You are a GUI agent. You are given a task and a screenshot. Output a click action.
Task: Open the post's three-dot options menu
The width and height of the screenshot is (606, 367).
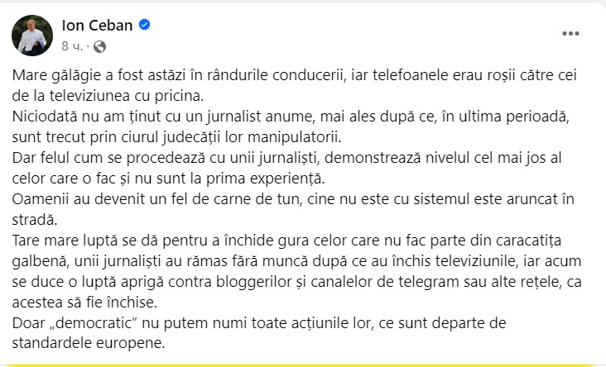coord(571,34)
